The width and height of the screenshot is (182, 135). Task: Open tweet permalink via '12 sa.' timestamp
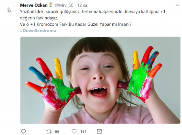point(83,5)
